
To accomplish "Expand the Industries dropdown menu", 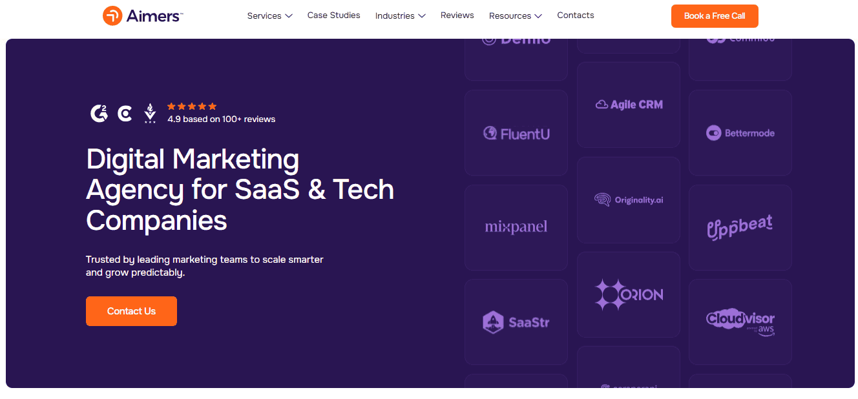I will point(400,15).
